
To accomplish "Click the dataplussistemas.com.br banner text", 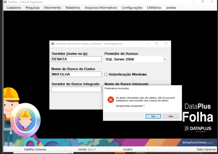I will point(198,143).
